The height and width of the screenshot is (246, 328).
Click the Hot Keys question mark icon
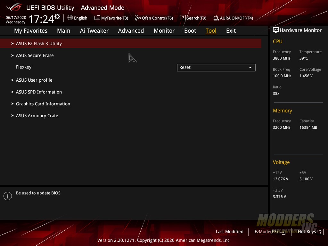coord(320,232)
